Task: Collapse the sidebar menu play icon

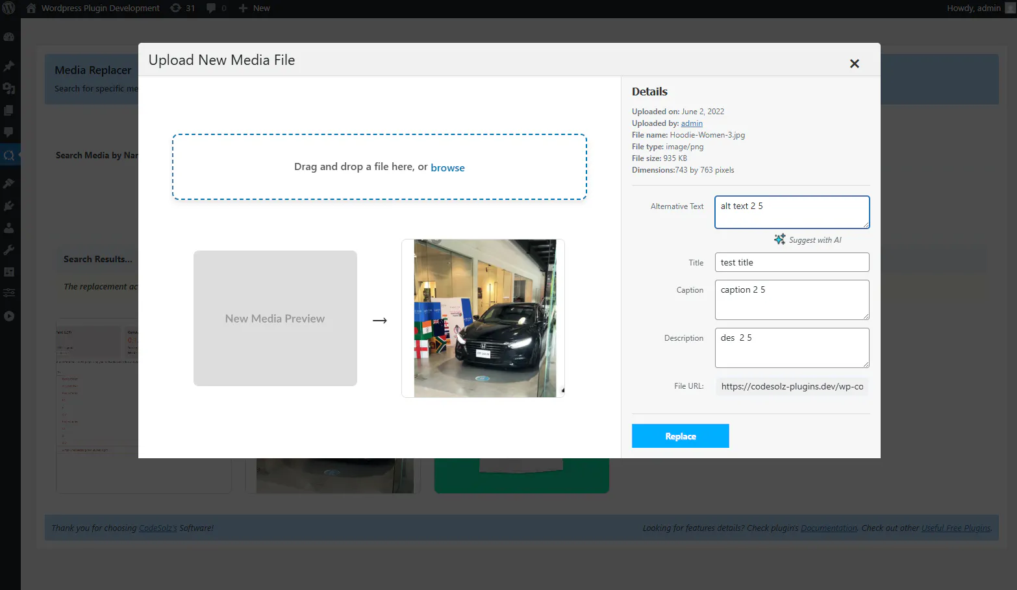Action: pos(9,316)
